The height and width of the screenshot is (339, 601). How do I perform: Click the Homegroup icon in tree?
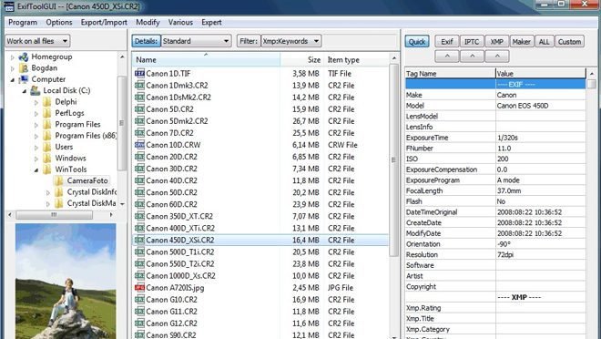click(x=24, y=56)
